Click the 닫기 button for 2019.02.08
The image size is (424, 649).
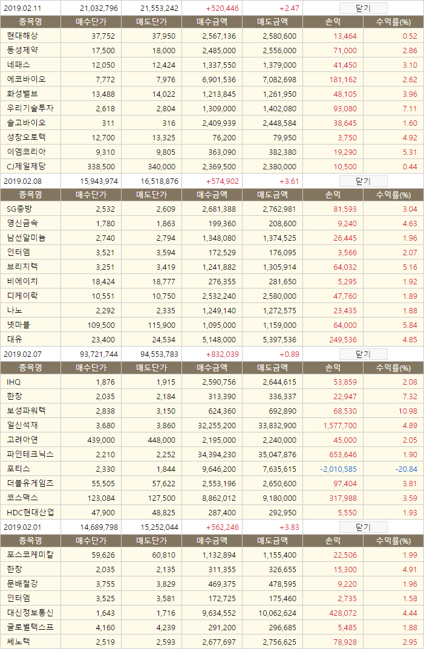[x=363, y=181]
